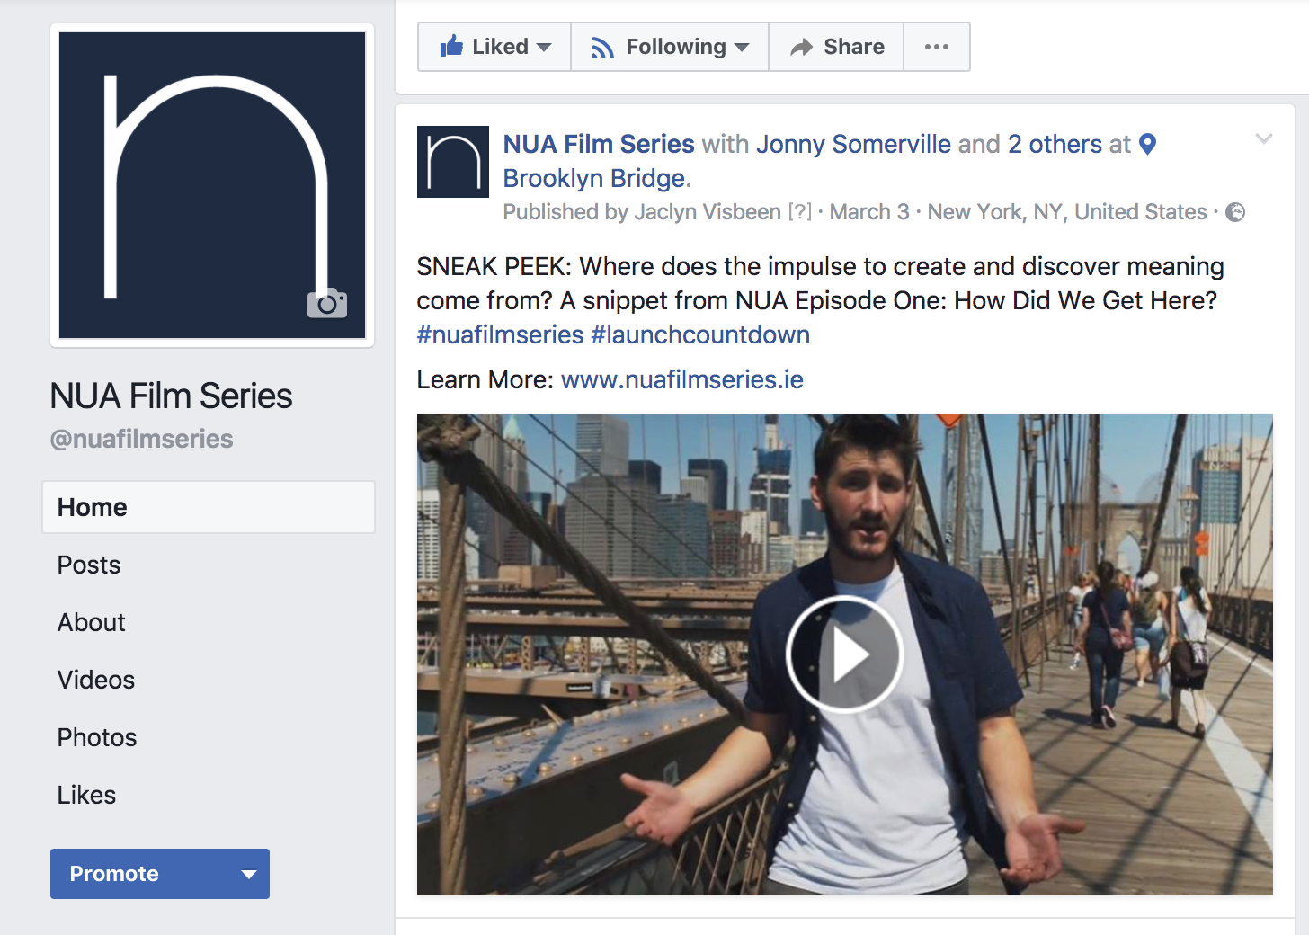The width and height of the screenshot is (1309, 935).
Task: Expand the Promote button dropdown arrow
Action: [x=249, y=873]
